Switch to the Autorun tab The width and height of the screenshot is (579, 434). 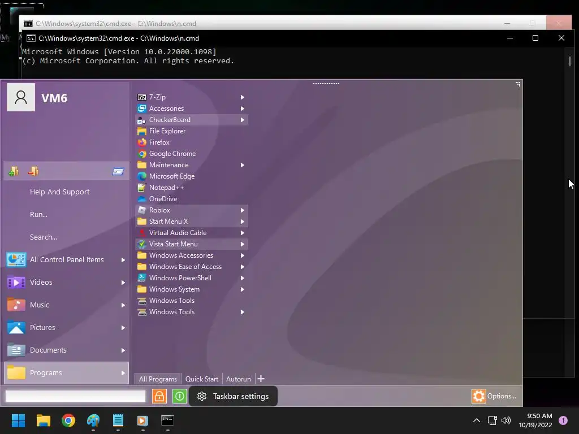[238, 379]
